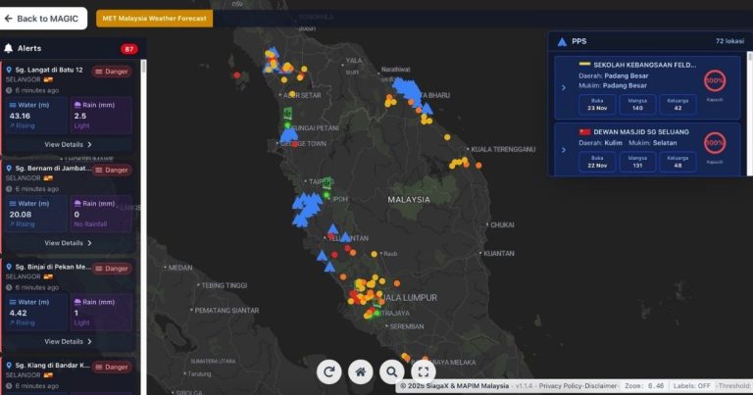
Task: Expand Sekolah Kebangsaan Felda shelter entry
Action: 563,87
